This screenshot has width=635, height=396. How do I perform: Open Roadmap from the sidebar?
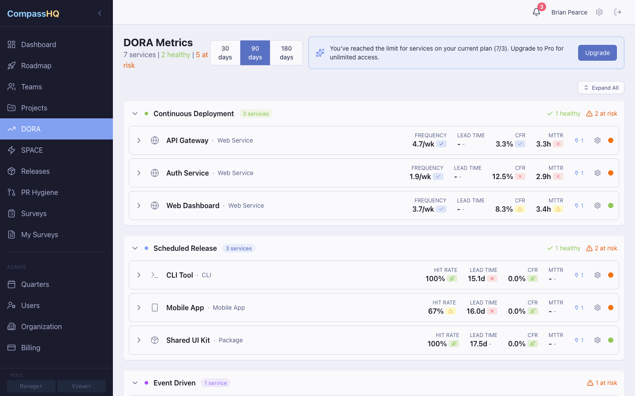(x=35, y=66)
